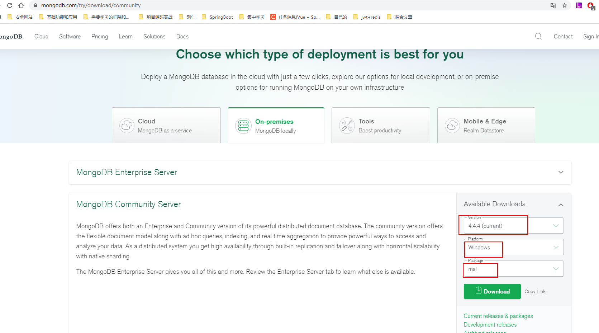
Task: Click the Mobile & Edge cloud icon
Action: pos(452,126)
